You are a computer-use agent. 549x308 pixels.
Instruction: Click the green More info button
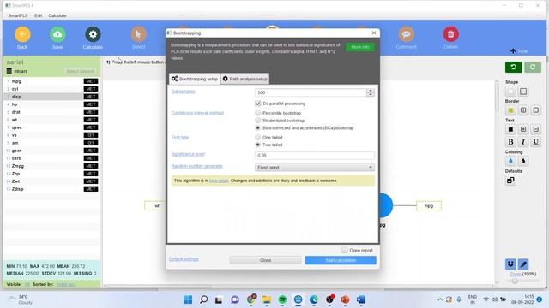pyautogui.click(x=360, y=47)
